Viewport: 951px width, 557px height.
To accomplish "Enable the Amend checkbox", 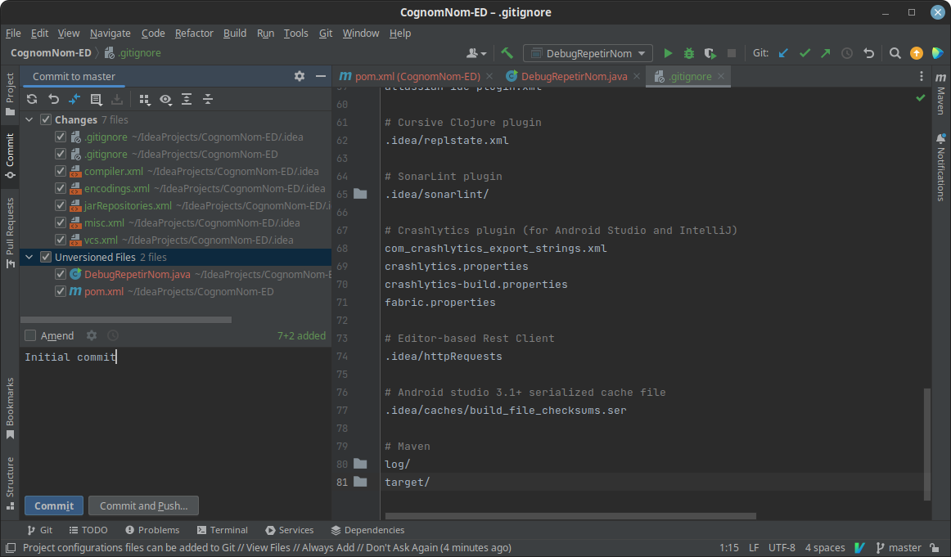I will coord(30,335).
